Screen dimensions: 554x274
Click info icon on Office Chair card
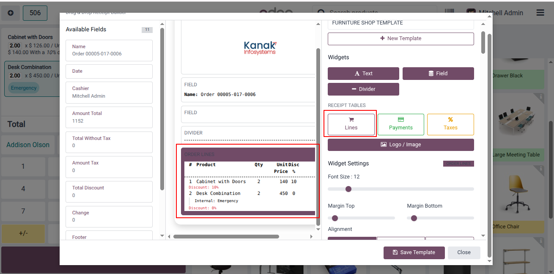(541, 168)
